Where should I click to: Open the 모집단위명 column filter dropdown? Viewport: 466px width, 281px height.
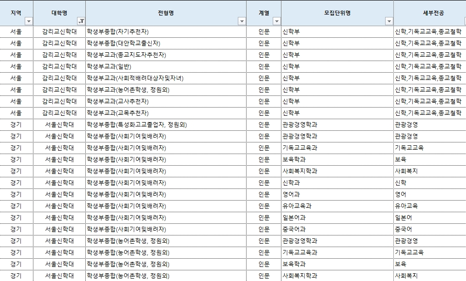pos(389,21)
